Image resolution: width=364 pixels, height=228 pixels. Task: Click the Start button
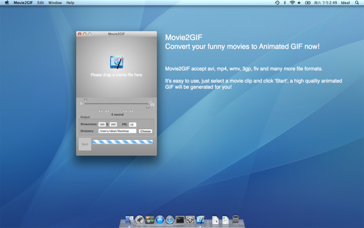pyautogui.click(x=85, y=144)
